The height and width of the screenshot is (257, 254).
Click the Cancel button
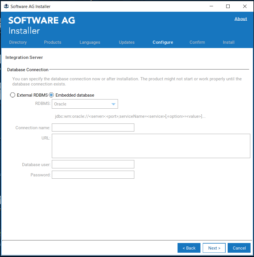point(239,248)
